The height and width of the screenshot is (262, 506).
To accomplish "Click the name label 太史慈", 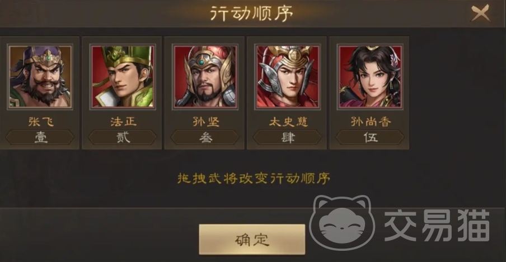I will pos(288,121).
